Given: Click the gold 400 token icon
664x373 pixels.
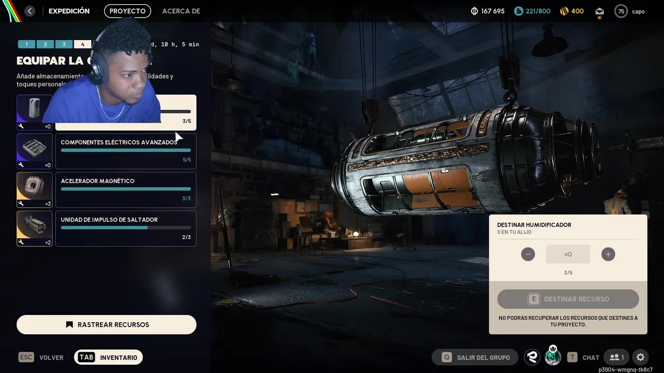Looking at the screenshot, I should pos(565,11).
